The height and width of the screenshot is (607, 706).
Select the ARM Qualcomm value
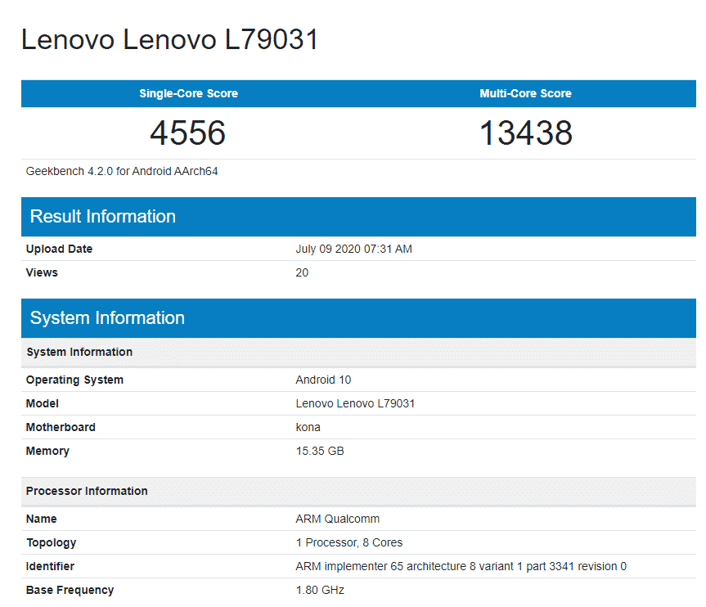[x=338, y=519]
